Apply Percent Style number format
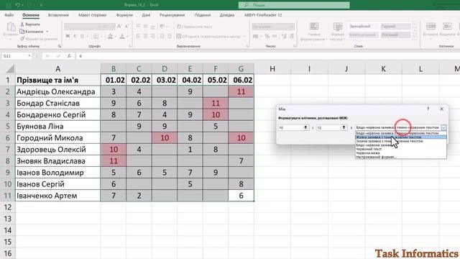The height and width of the screenshot is (259, 460). click(x=267, y=36)
